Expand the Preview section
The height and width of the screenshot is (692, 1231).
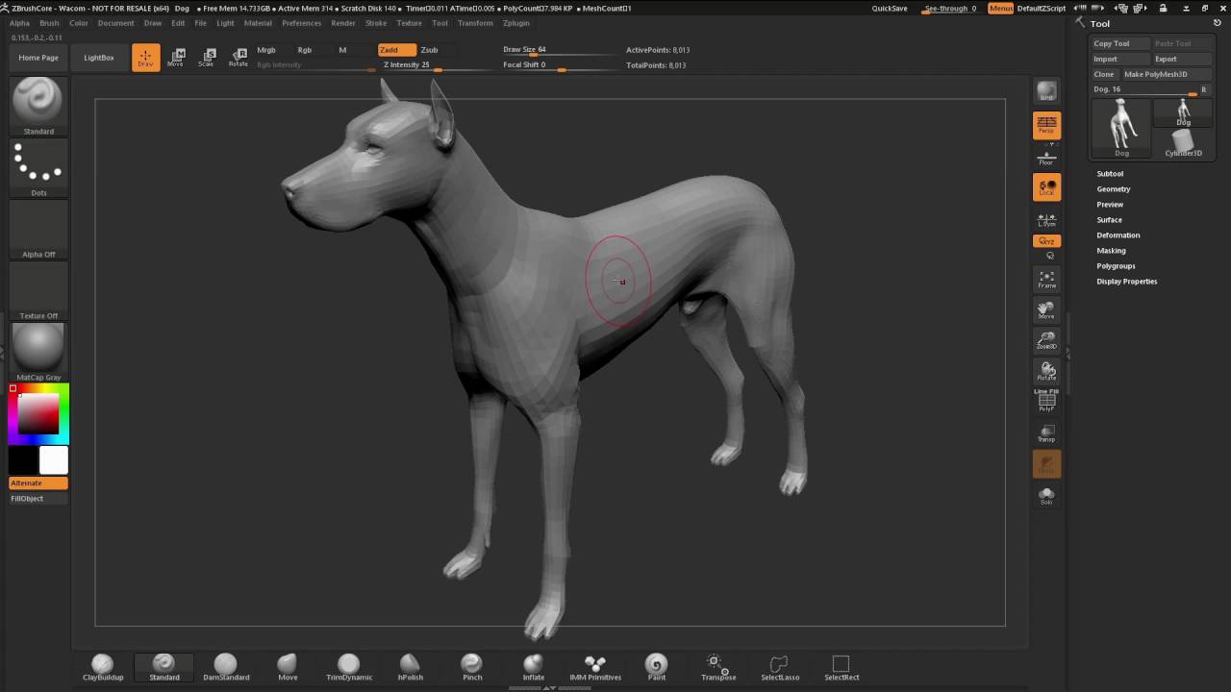tap(1110, 205)
